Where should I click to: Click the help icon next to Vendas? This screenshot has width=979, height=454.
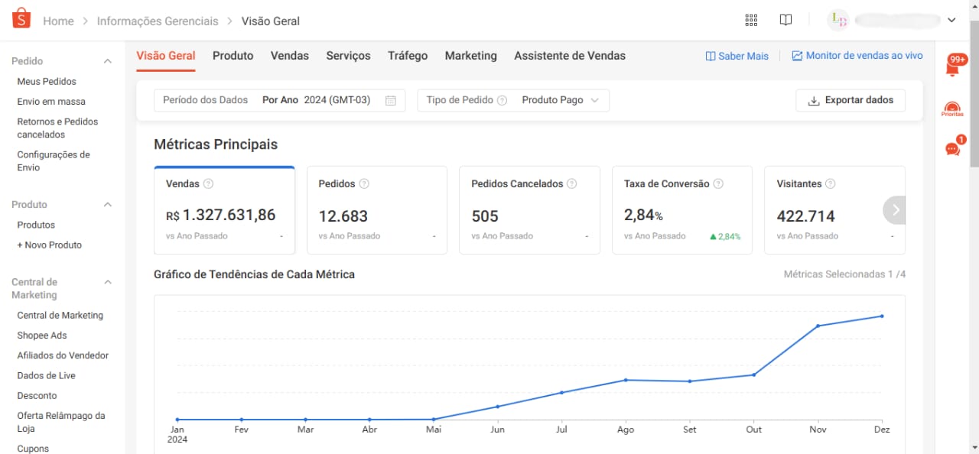[x=208, y=184]
